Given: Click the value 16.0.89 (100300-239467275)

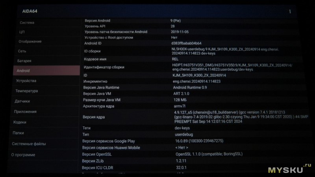Looking at the screenshot, I should [x=199, y=141].
